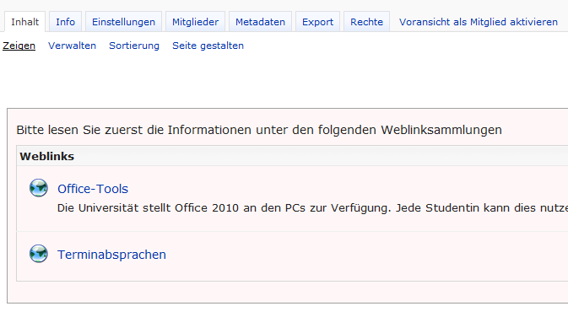This screenshot has height=317, width=568.
Task: Open the Mitglieder tab
Action: tap(195, 22)
